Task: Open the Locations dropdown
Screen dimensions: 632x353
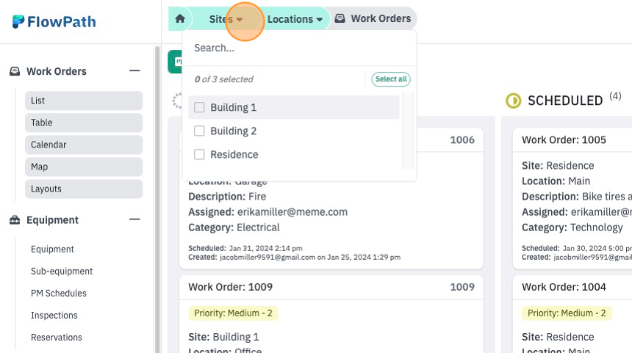Action: pos(295,19)
